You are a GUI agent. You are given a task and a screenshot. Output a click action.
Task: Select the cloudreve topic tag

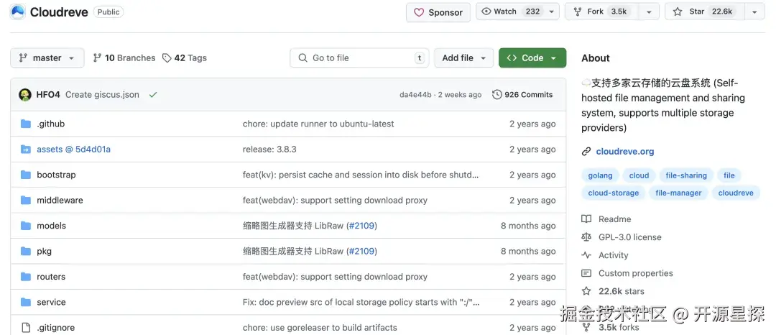coord(736,193)
